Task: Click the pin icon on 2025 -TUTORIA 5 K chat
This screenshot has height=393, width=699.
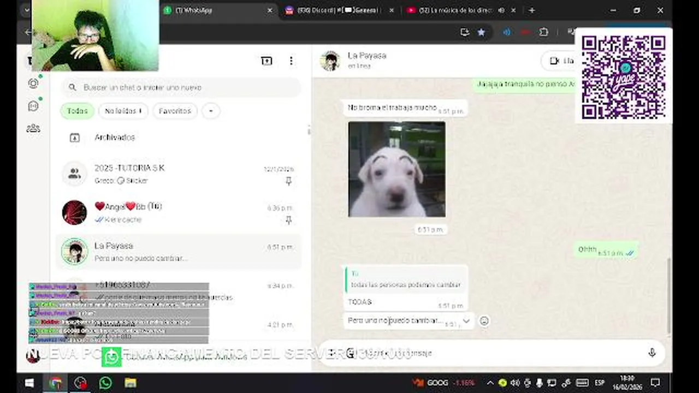Action: (289, 181)
